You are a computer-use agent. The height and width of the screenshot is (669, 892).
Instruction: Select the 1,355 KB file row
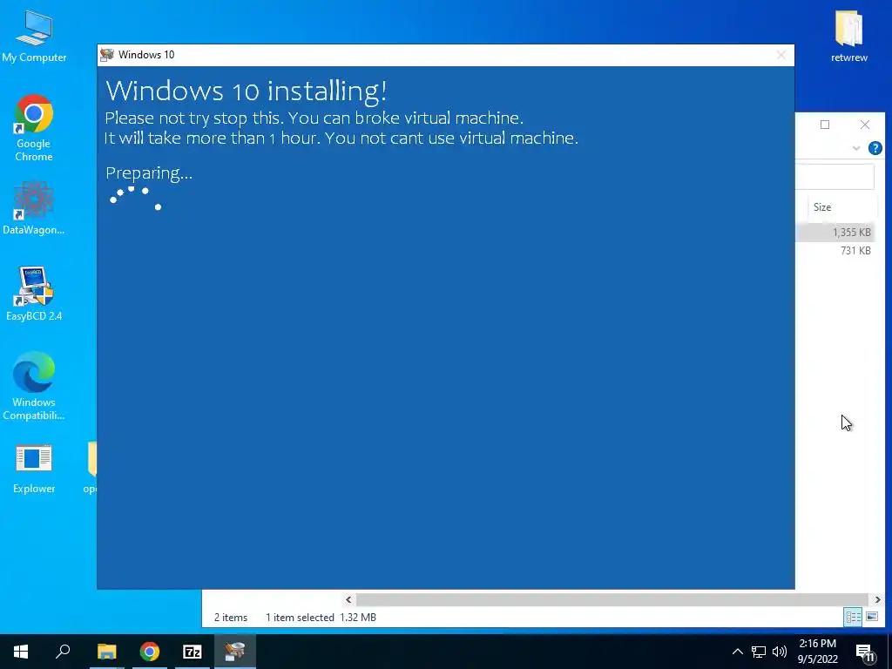pyautogui.click(x=835, y=232)
